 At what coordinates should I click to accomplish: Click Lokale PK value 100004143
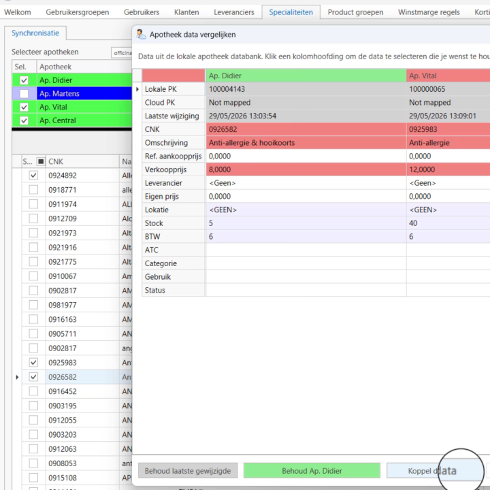(x=306, y=89)
